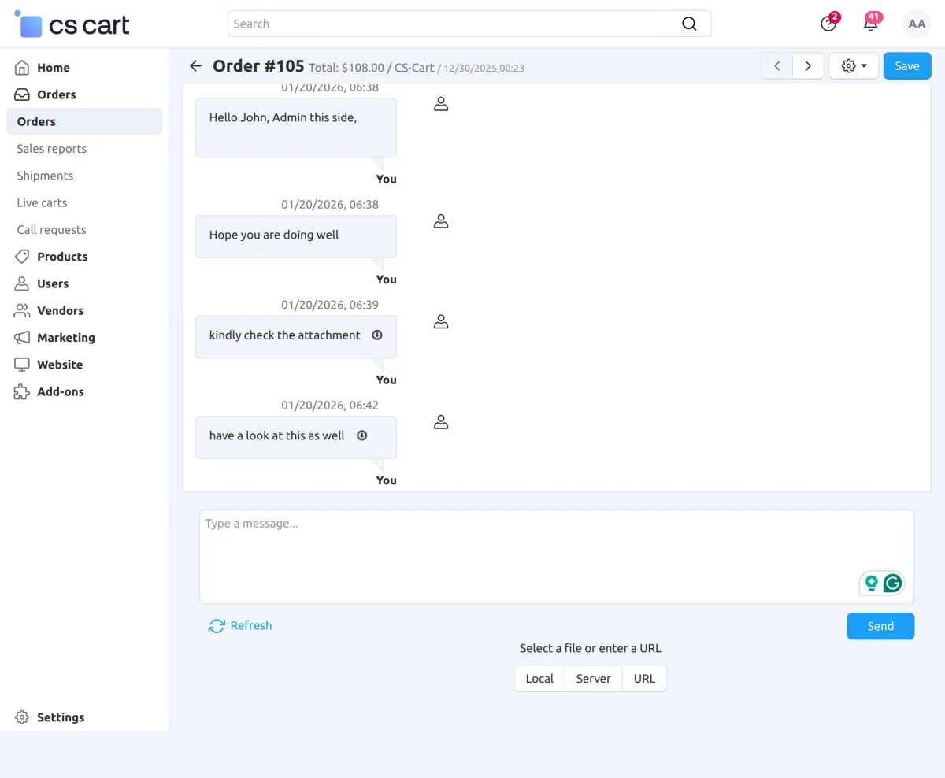Open the help center icon
This screenshot has width=945, height=778.
[x=828, y=24]
